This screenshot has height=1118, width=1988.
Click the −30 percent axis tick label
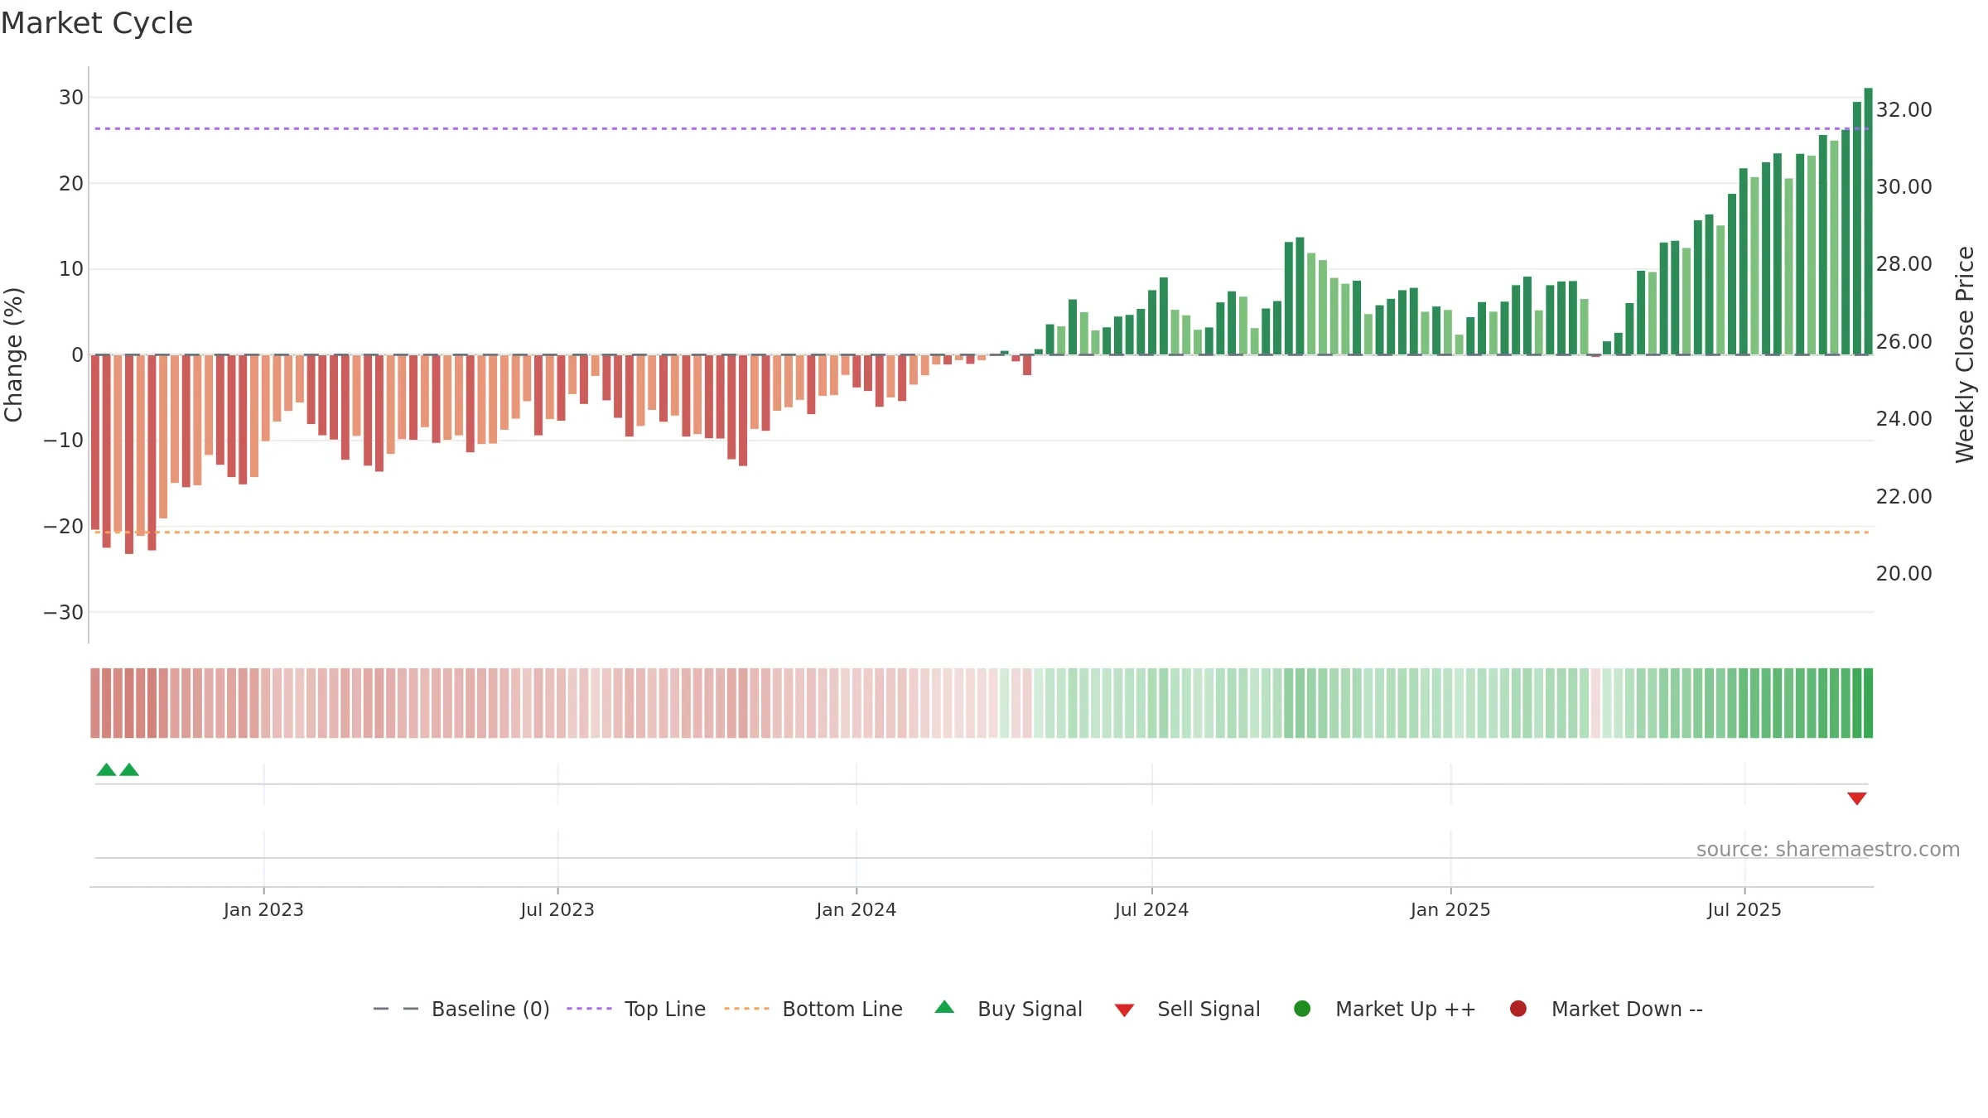[x=64, y=612]
